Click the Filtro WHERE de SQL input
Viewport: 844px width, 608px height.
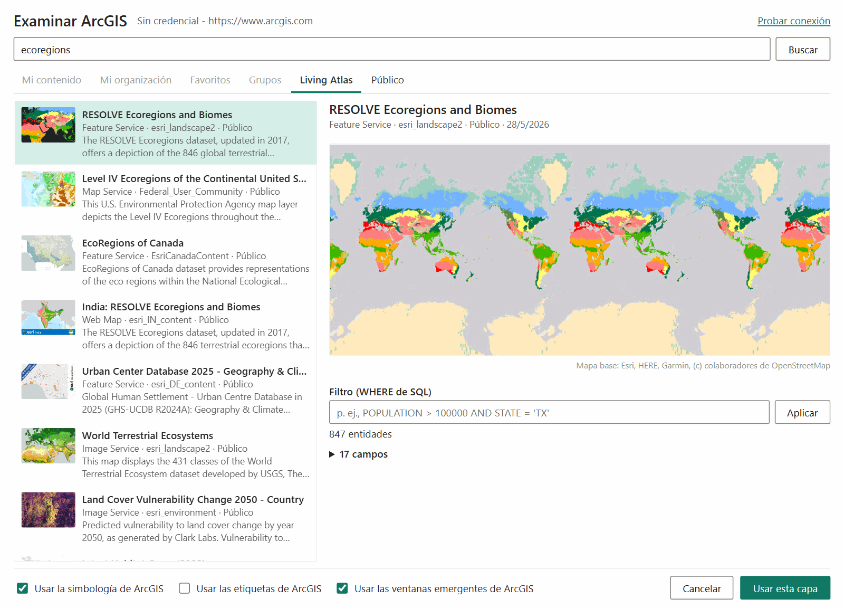(549, 412)
